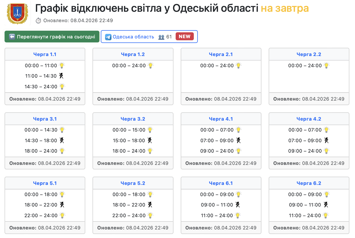Select the Черга 4.2 heading link

pyautogui.click(x=309, y=119)
